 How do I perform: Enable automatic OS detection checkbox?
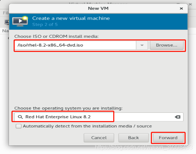[19, 126]
